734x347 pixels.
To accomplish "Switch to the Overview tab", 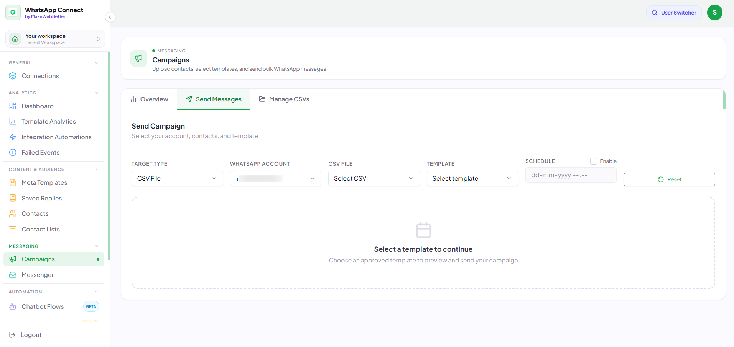I will coord(149,99).
